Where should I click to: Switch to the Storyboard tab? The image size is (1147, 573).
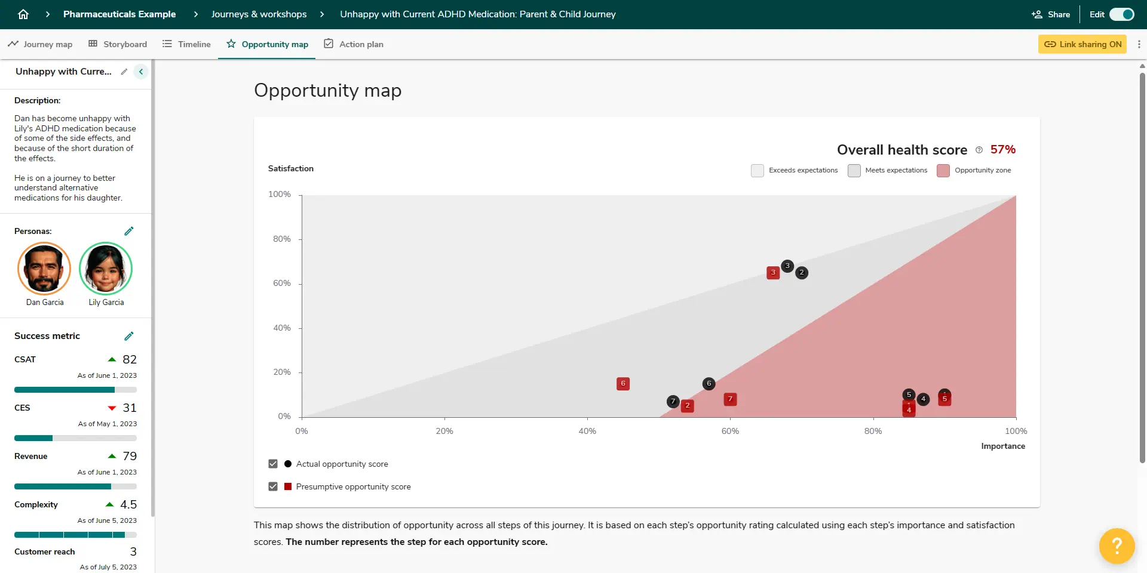117,44
